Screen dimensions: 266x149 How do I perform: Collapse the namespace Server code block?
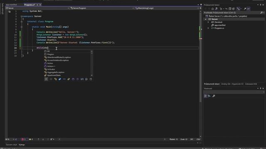(22, 17)
